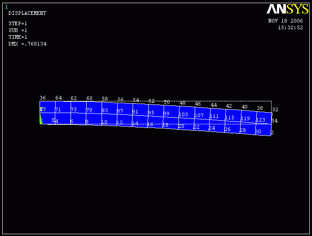This screenshot has height=236, width=312.
Task: Pick node label 111
Action: coord(214,116)
